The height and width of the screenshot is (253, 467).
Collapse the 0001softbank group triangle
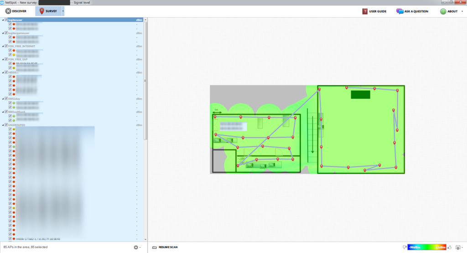[3, 112]
